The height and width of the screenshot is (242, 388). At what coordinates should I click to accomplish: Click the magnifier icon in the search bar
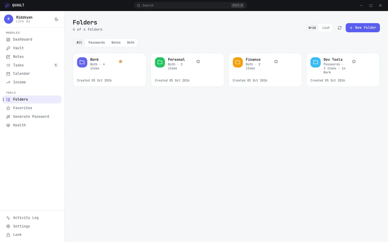[x=139, y=5]
